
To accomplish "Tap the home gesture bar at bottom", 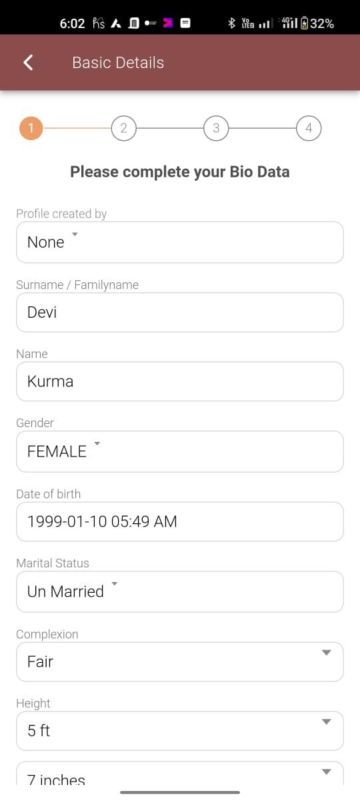I will coord(180,792).
